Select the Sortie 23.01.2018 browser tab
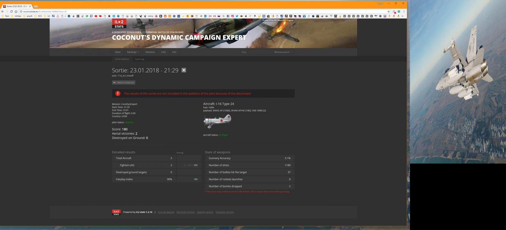506x230 pixels. [17, 6]
